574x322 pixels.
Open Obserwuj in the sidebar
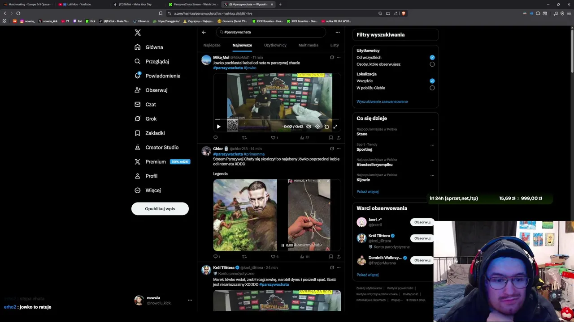tap(151, 90)
